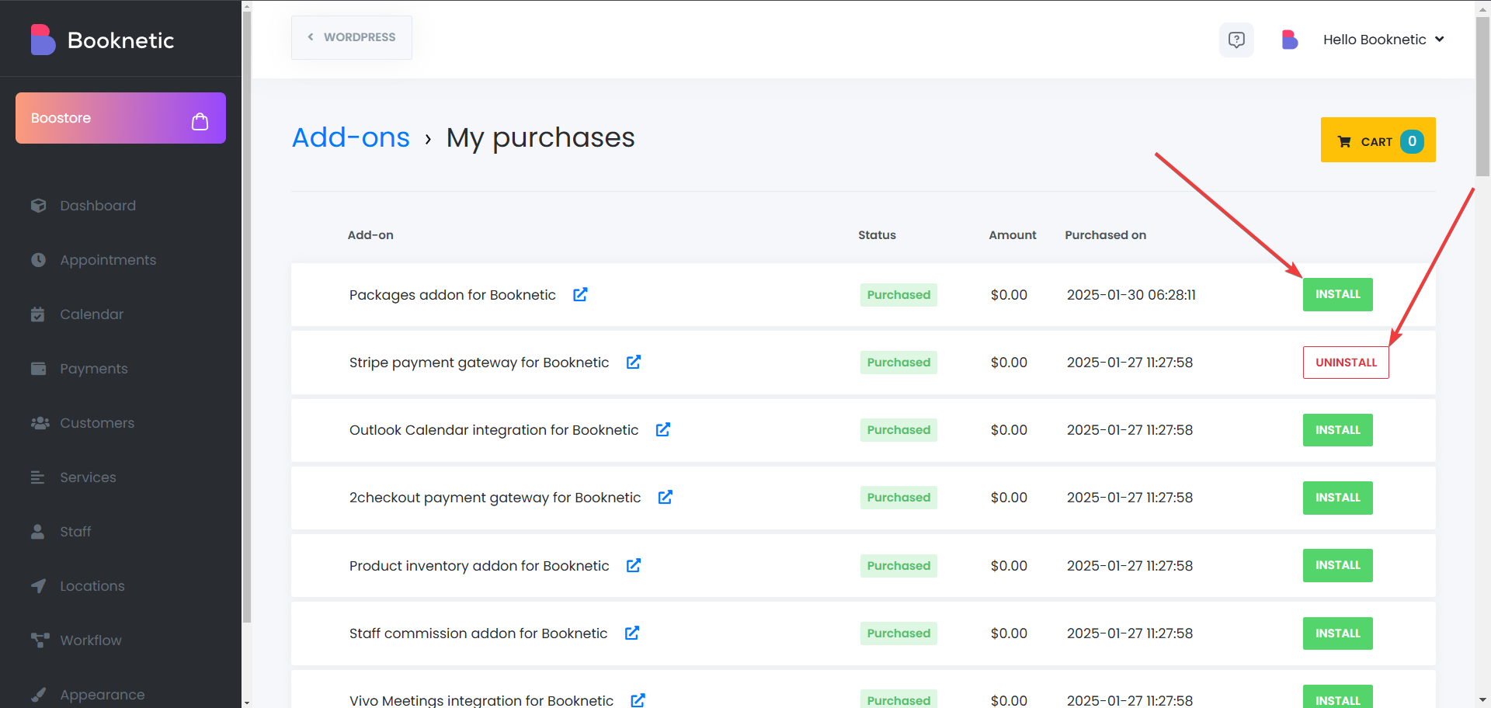This screenshot has width=1491, height=708.
Task: Click the page scrollbar down arrow
Action: coord(1482,701)
